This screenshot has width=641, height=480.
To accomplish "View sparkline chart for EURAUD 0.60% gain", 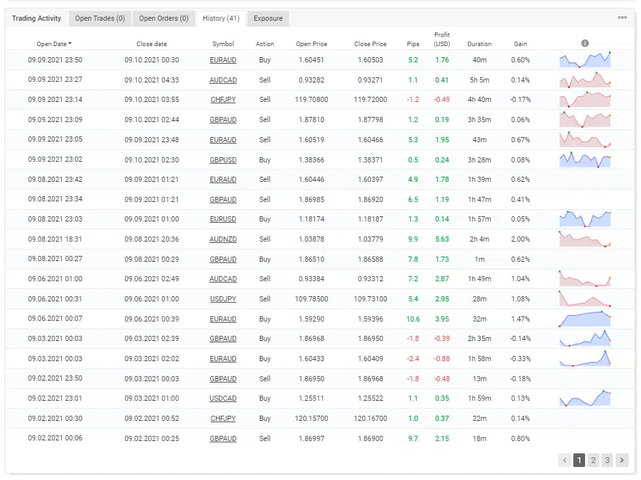I will 585,60.
